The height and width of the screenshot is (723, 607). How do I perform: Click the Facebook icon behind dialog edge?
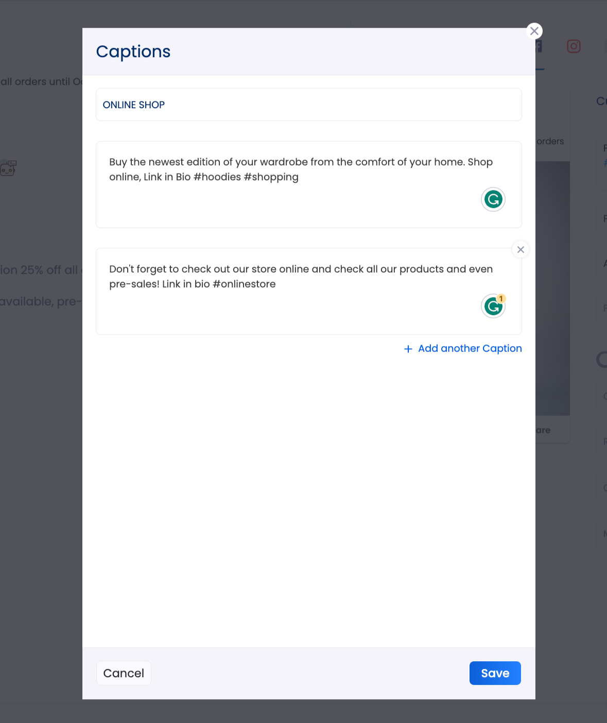[x=539, y=46]
